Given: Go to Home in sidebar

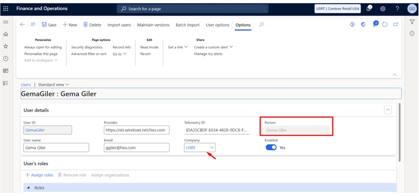Looking at the screenshot, I should coord(6,34).
